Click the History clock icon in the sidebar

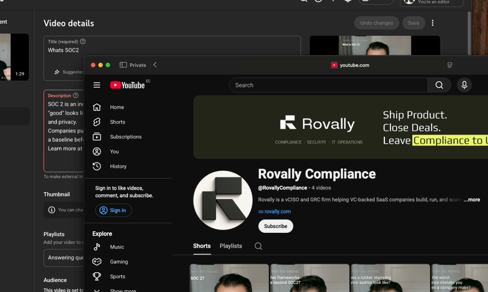click(x=97, y=166)
